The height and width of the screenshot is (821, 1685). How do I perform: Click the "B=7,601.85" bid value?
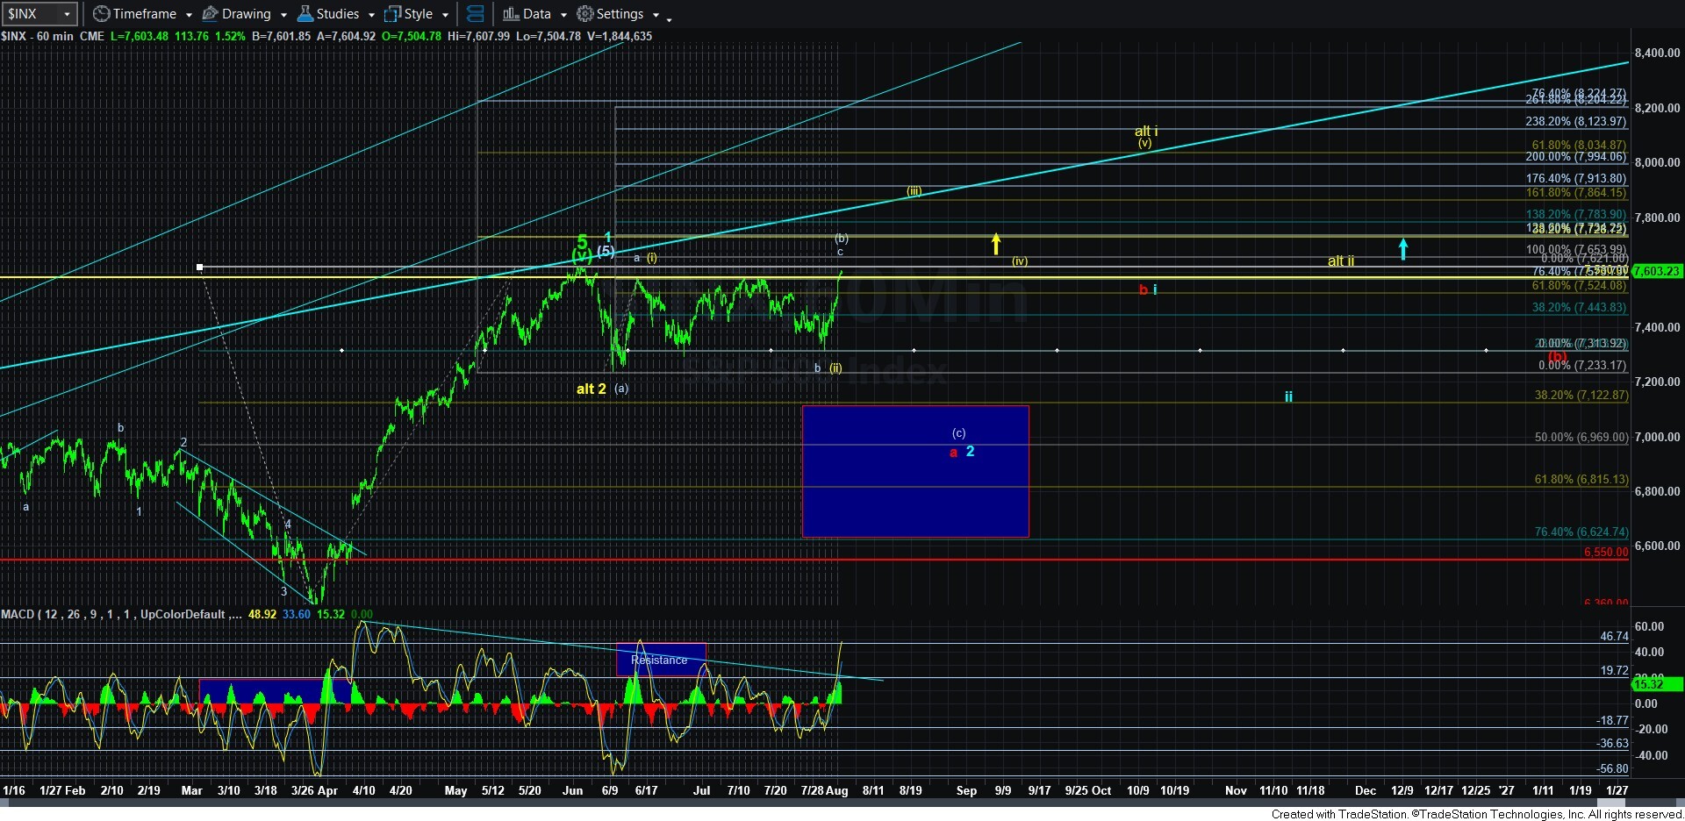pyautogui.click(x=281, y=36)
